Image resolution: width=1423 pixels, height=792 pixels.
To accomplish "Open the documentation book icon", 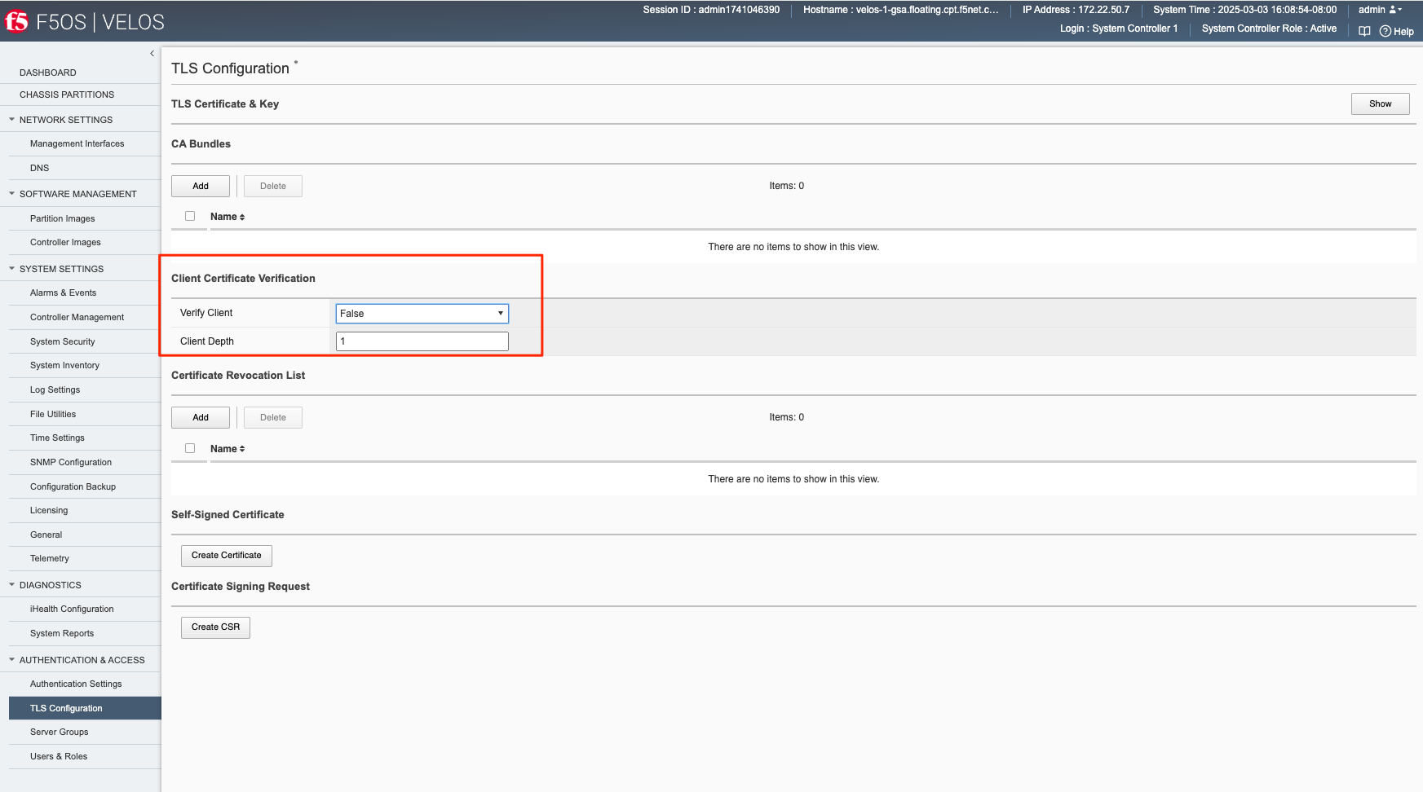I will click(x=1364, y=31).
